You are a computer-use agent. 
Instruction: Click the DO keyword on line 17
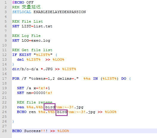pos(124,79)
